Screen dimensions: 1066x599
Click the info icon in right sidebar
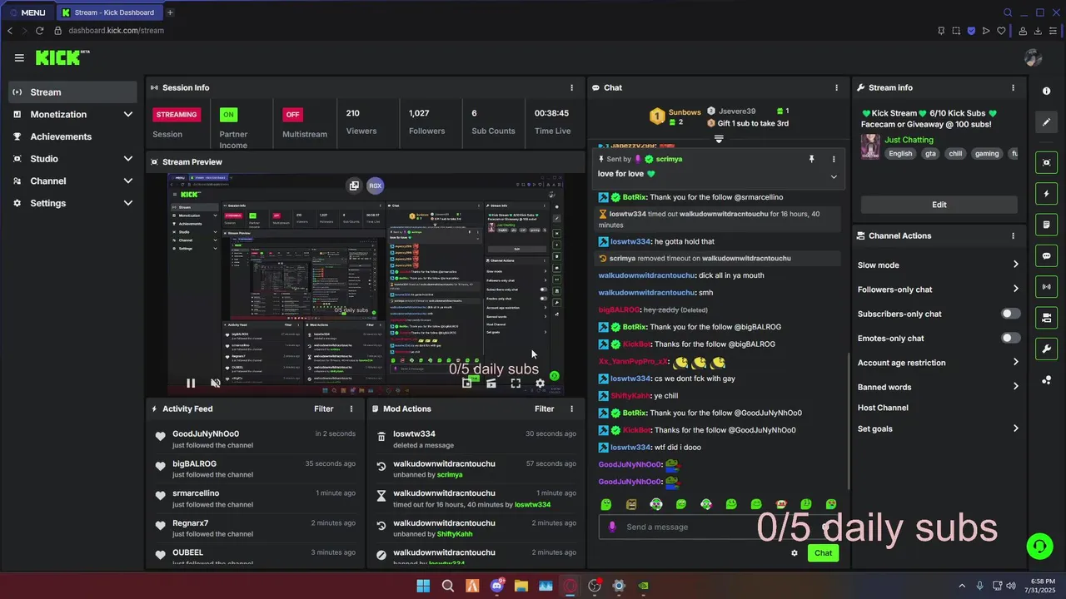pyautogui.click(x=1047, y=91)
